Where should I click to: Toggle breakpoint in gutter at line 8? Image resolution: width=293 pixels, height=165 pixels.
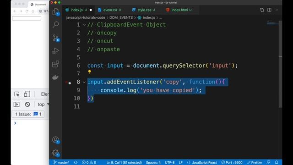[x=66, y=82]
